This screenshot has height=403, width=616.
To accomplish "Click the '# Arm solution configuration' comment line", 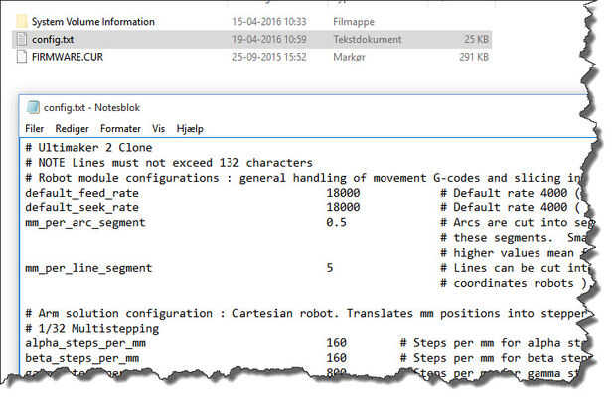I will (x=307, y=313).
